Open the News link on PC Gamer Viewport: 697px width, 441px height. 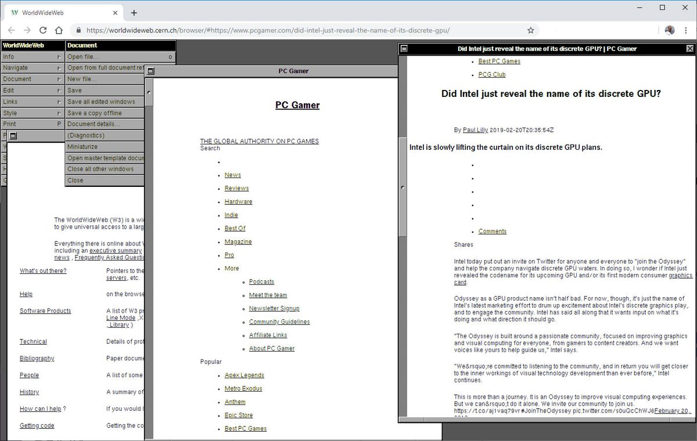232,175
